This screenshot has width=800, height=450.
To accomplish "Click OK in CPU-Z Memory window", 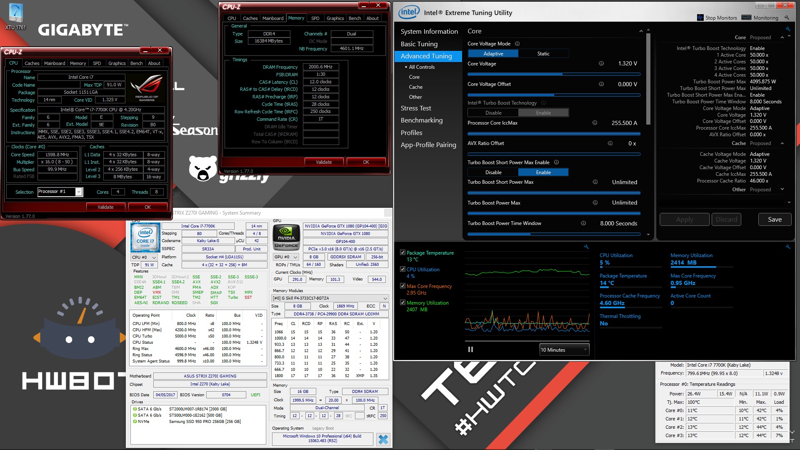I will [366, 162].
